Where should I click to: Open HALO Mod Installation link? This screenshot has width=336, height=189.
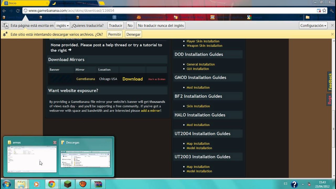click(x=198, y=125)
